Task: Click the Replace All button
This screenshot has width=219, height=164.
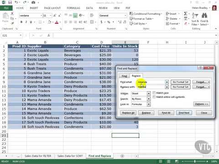Action: [x=128, y=113]
